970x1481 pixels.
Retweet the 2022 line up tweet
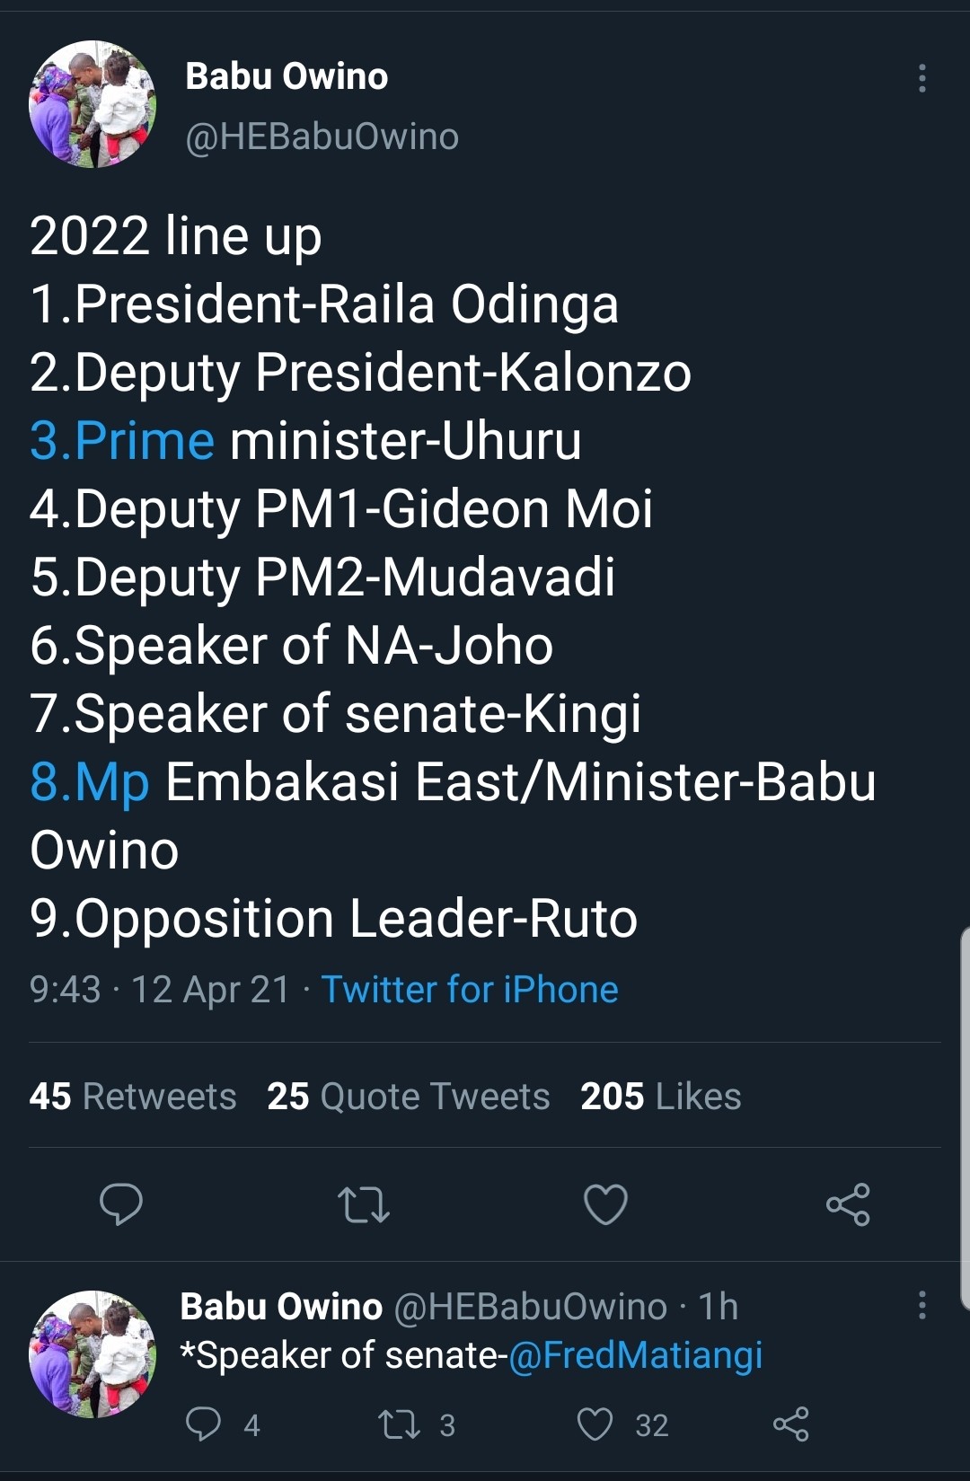point(363,1204)
